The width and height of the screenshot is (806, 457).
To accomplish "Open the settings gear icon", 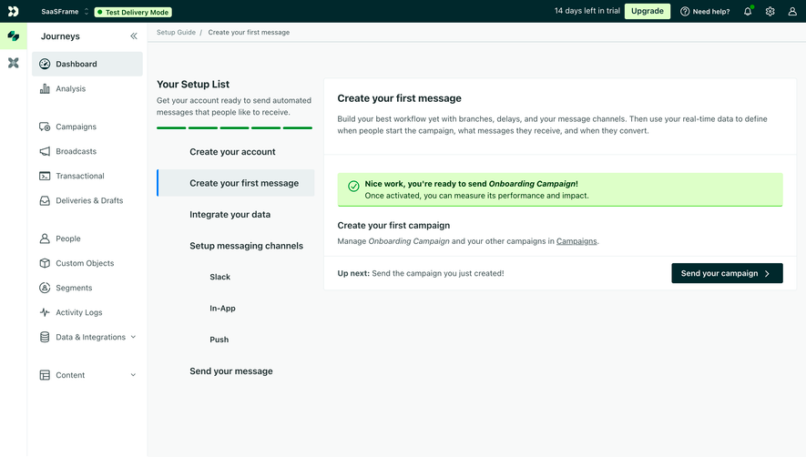I will click(x=770, y=11).
